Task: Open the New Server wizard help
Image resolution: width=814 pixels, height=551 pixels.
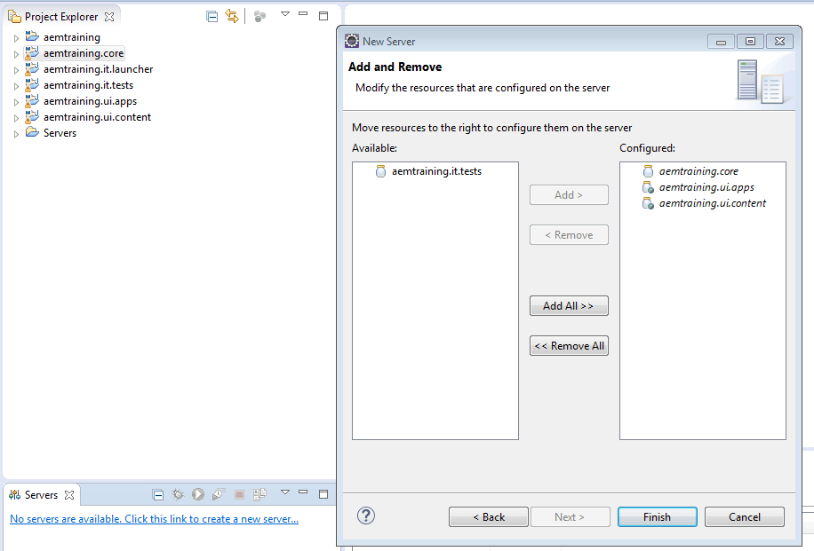Action: tap(365, 516)
